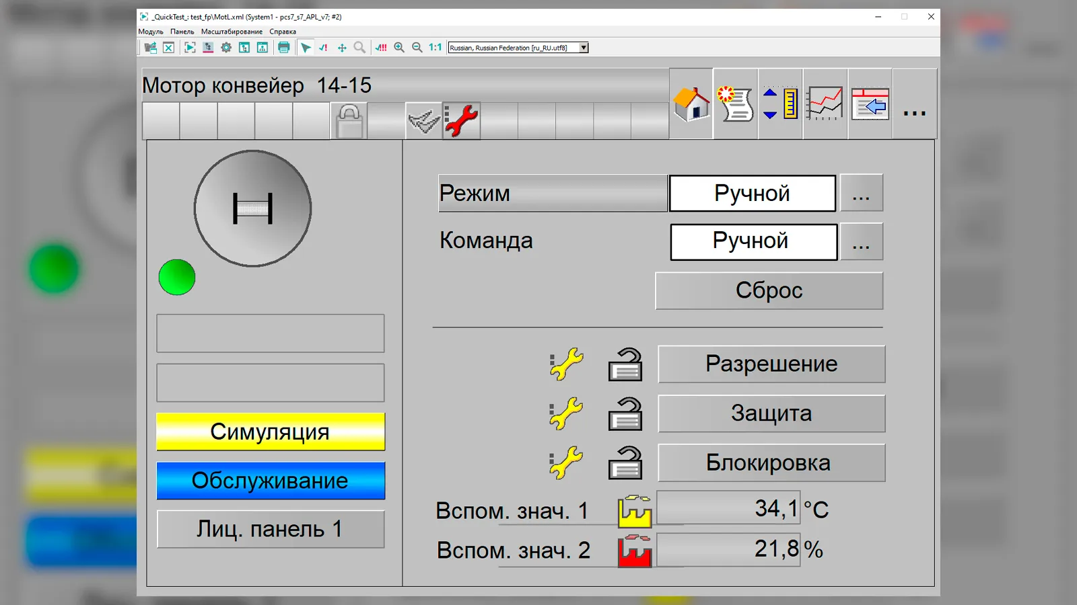
Task: Open the home faceplate view icon
Action: [x=691, y=104]
